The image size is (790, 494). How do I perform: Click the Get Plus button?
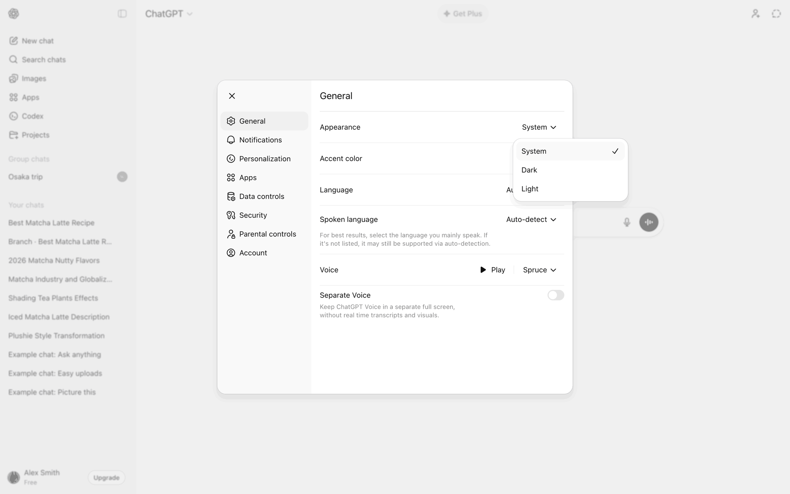[x=462, y=14]
